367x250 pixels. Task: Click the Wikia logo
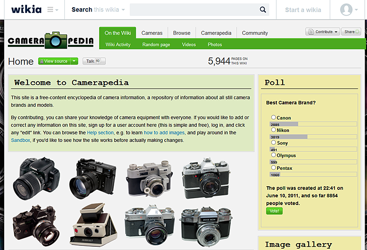click(27, 10)
